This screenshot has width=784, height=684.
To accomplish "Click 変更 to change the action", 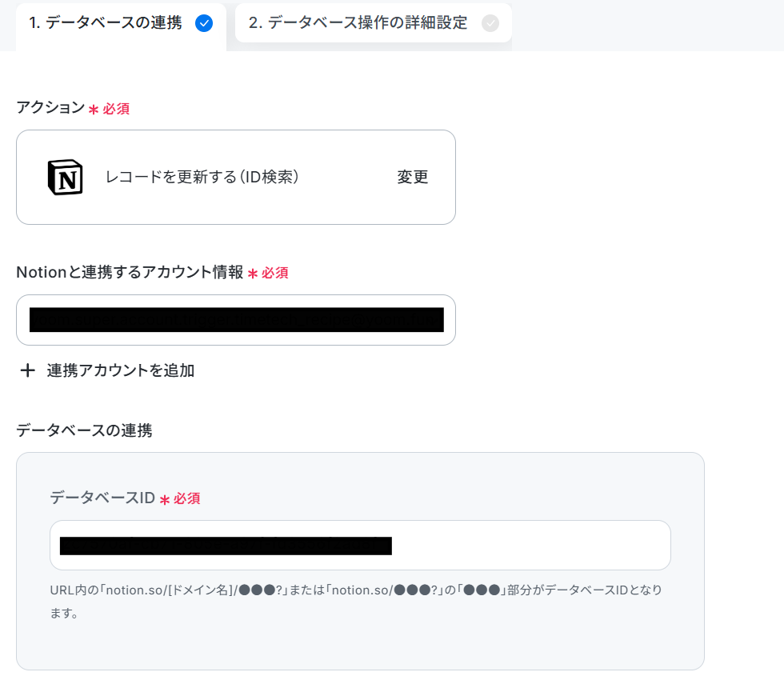I will [413, 177].
